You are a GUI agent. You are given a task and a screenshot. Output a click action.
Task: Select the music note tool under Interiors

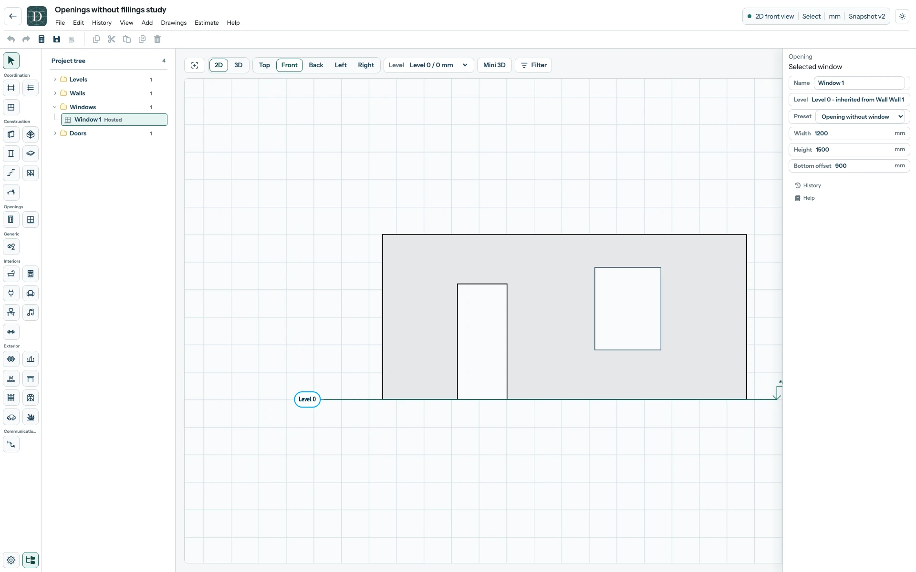click(x=31, y=313)
